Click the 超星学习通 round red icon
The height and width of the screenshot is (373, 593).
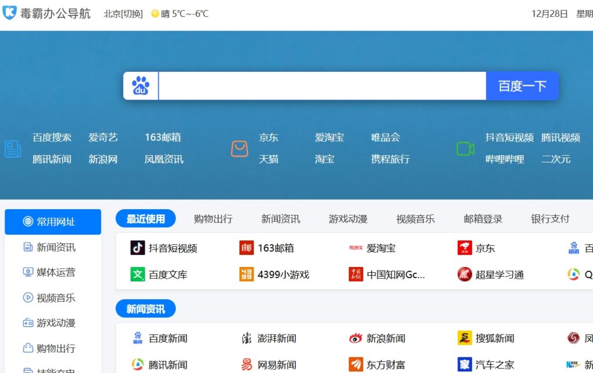pos(464,275)
